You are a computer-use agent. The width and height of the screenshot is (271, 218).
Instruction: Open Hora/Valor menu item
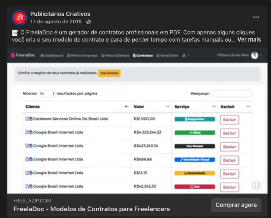pyautogui.click(x=167, y=56)
